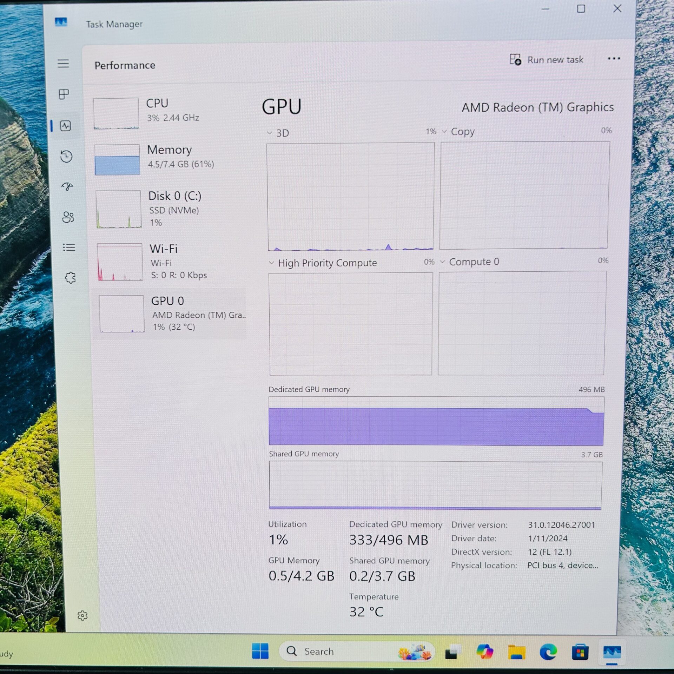The height and width of the screenshot is (674, 674).
Task: Open File Explorer from the taskbar
Action: click(x=516, y=652)
